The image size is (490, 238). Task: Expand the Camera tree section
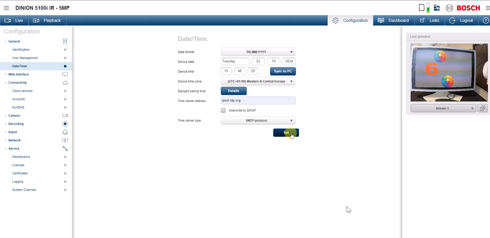click(6, 116)
